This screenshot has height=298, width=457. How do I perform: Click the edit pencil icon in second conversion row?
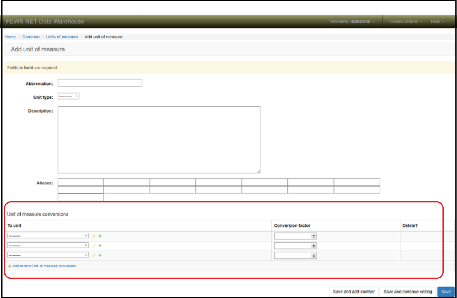(94, 246)
